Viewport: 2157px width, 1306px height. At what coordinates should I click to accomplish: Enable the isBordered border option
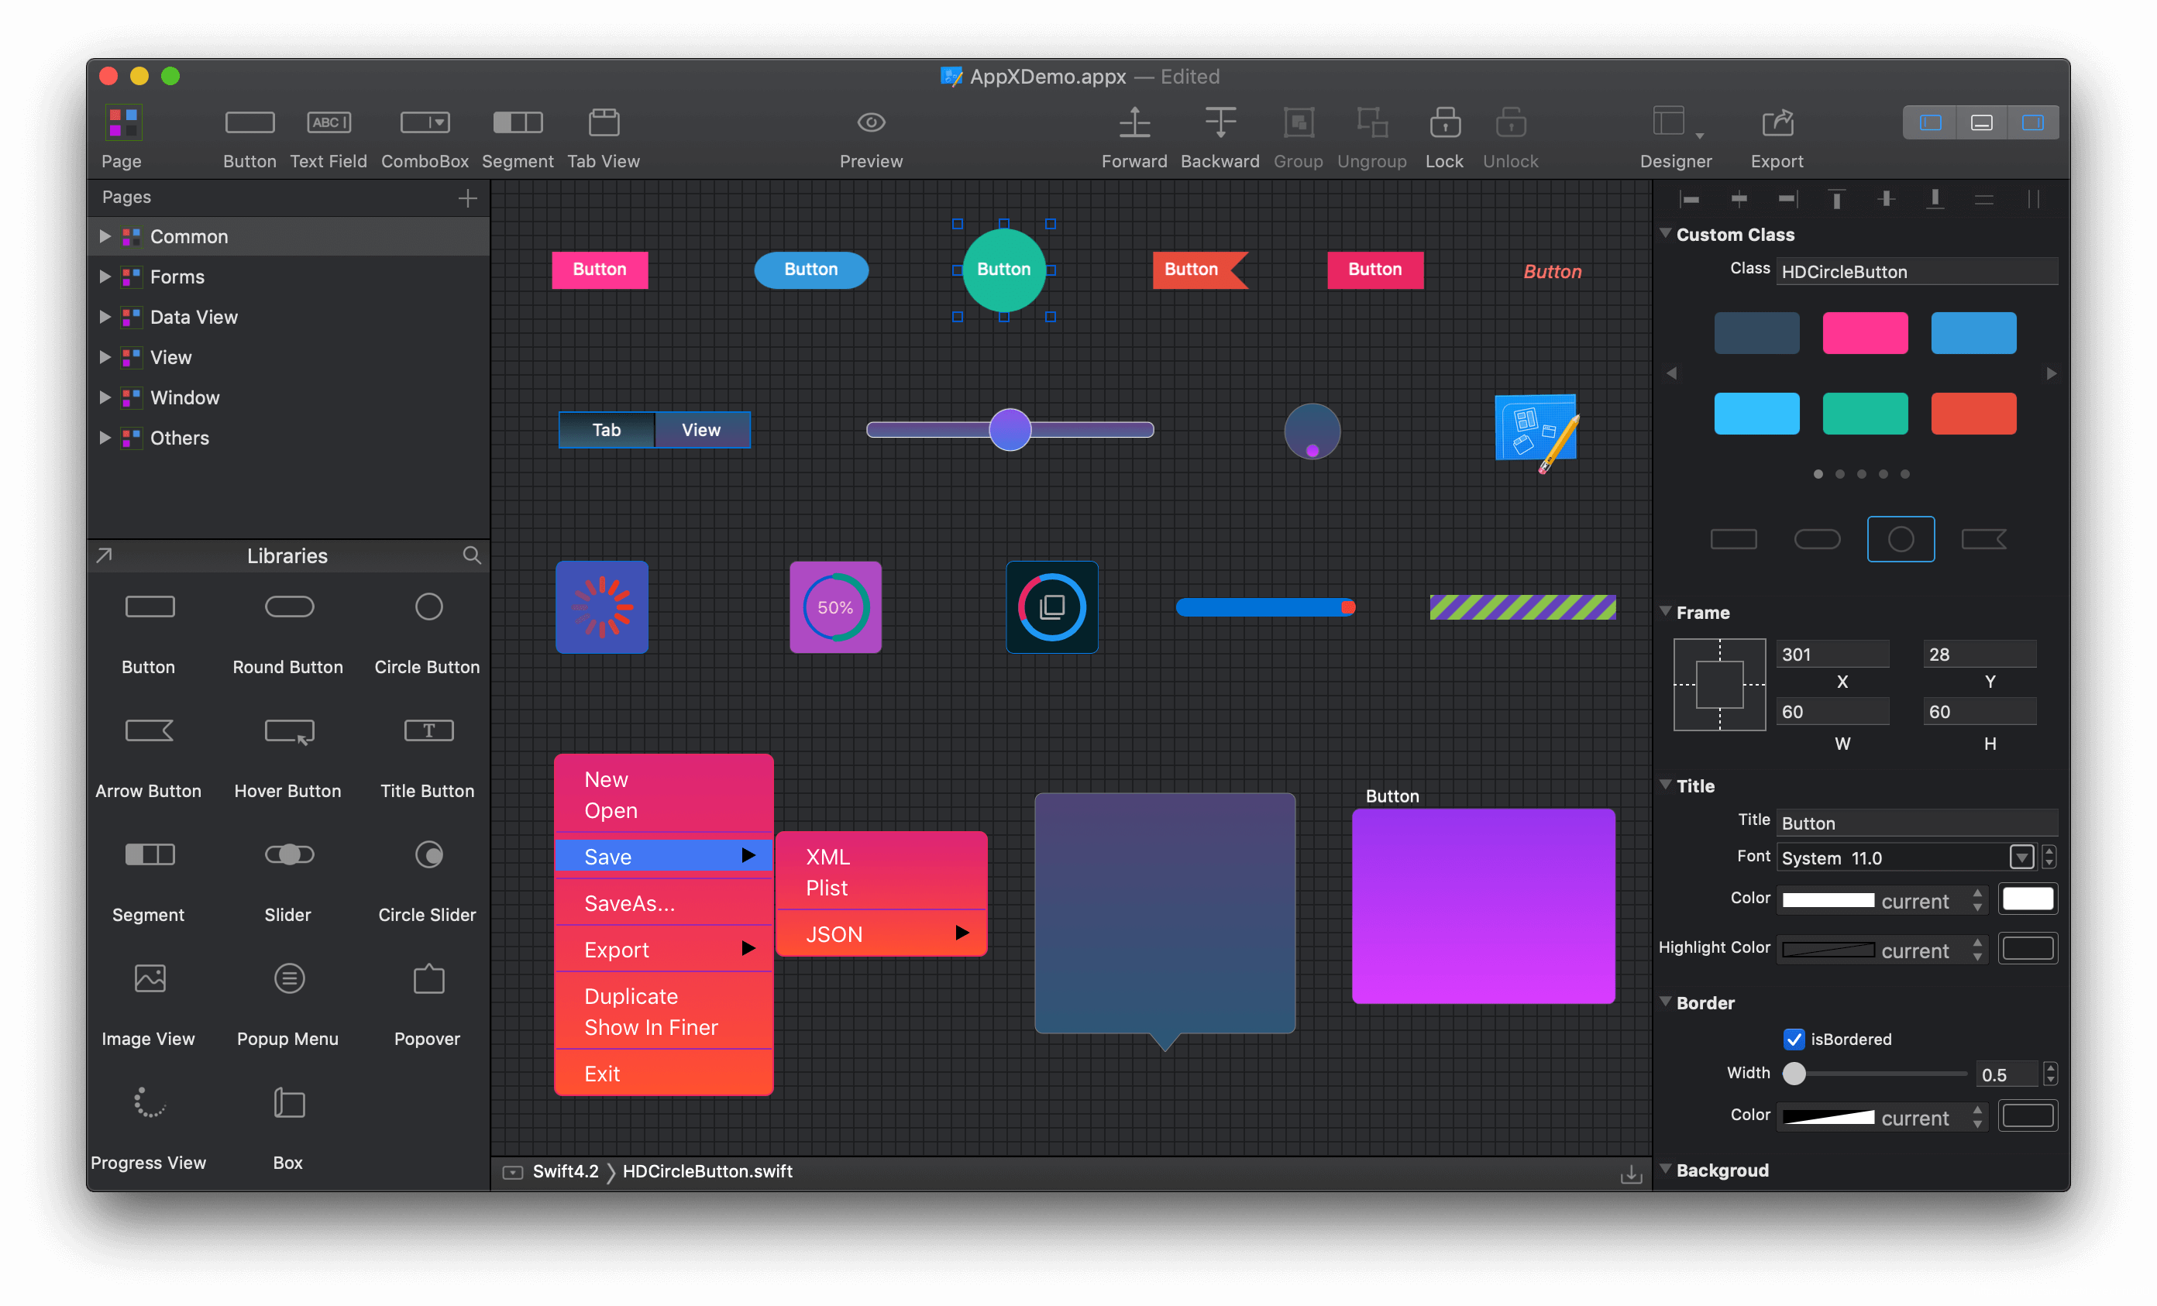point(1792,1038)
